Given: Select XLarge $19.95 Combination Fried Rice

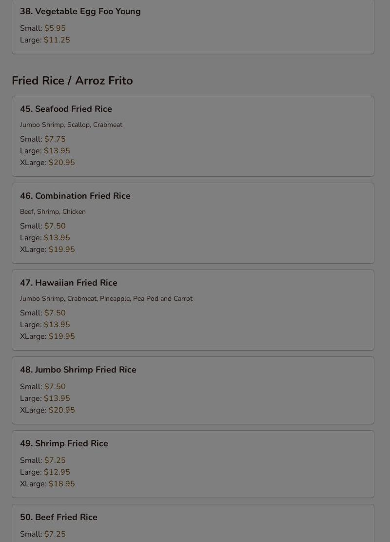Looking at the screenshot, I should pos(47,249).
